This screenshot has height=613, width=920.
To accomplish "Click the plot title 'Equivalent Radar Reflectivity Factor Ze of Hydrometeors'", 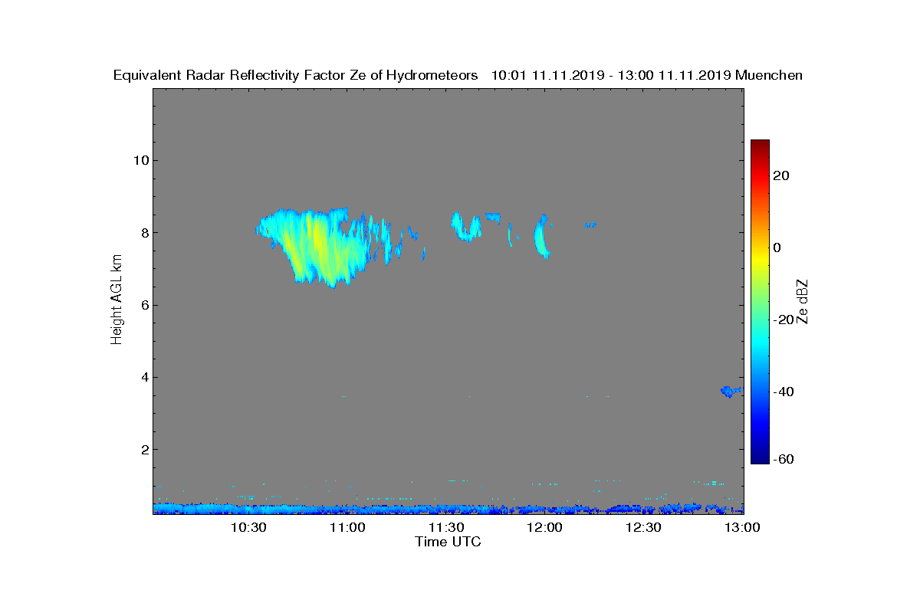I will point(296,76).
